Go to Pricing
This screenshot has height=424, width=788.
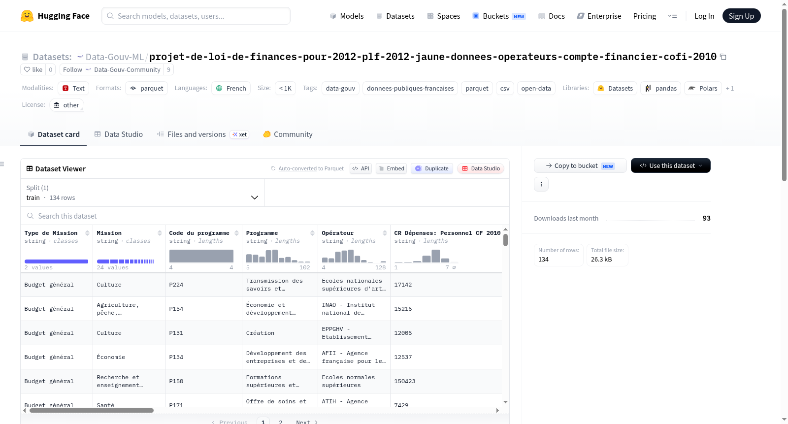645,16
